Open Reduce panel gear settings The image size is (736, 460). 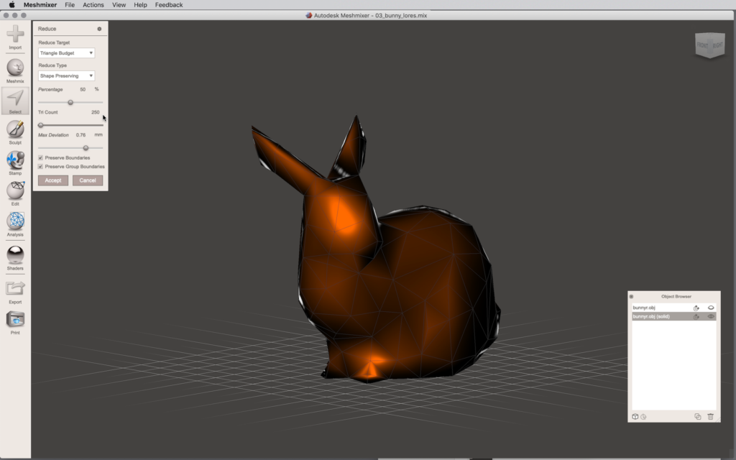[x=99, y=29]
